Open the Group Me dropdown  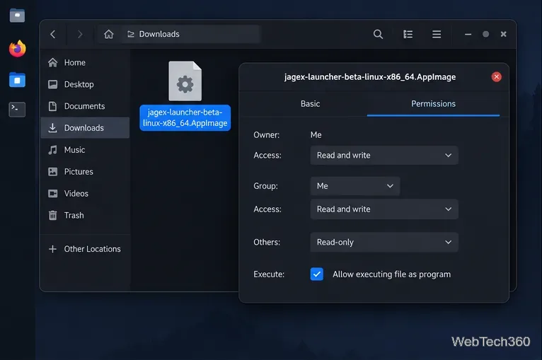[x=355, y=186]
